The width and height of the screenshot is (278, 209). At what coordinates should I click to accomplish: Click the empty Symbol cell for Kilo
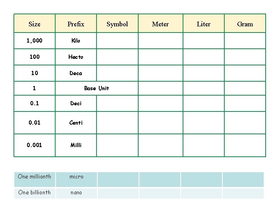coord(117,41)
